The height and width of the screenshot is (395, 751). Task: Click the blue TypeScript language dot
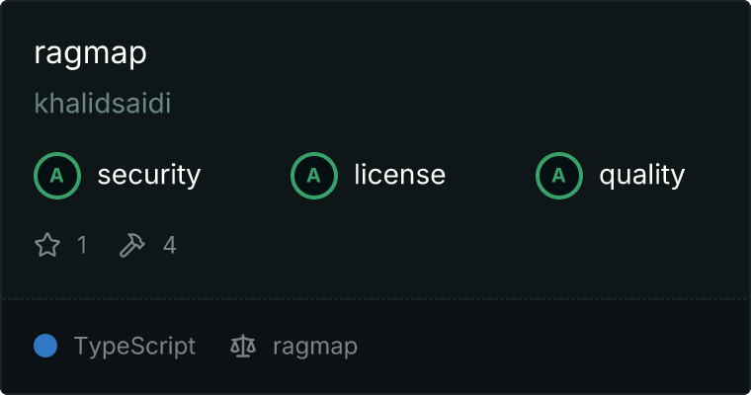45,346
